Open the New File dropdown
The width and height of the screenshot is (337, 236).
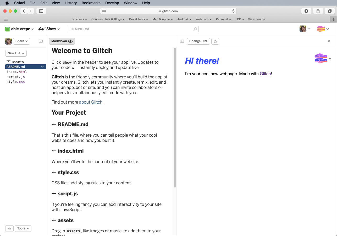pos(16,53)
